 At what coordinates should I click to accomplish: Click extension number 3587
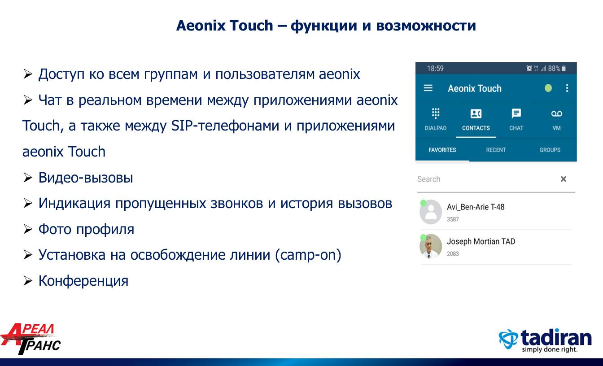[453, 219]
